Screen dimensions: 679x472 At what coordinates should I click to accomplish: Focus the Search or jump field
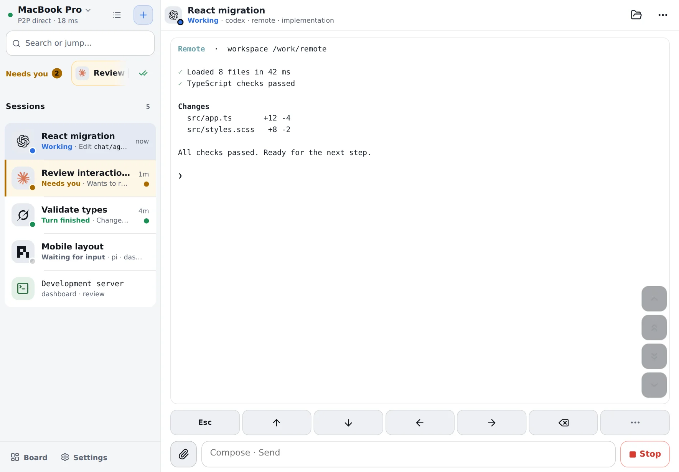80,43
